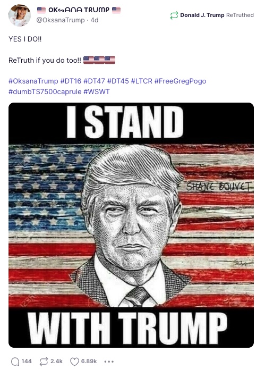The height and width of the screenshot is (369, 265).
Task: Open the #DT47 hashtag
Action: coord(94,81)
